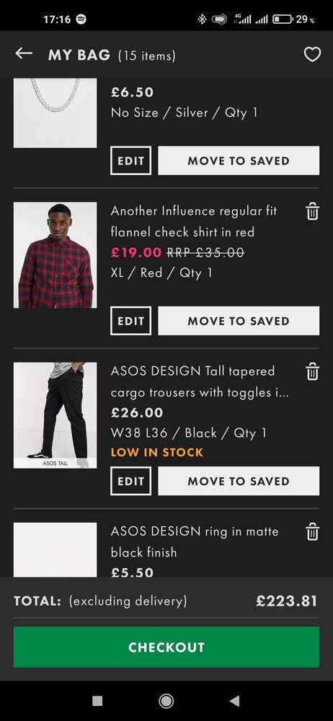Delete the flannel check shirt with trash icon
The height and width of the screenshot is (721, 333).
click(x=312, y=211)
